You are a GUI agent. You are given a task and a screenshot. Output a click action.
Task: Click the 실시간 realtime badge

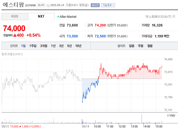pyautogui.click(x=95, y=5)
